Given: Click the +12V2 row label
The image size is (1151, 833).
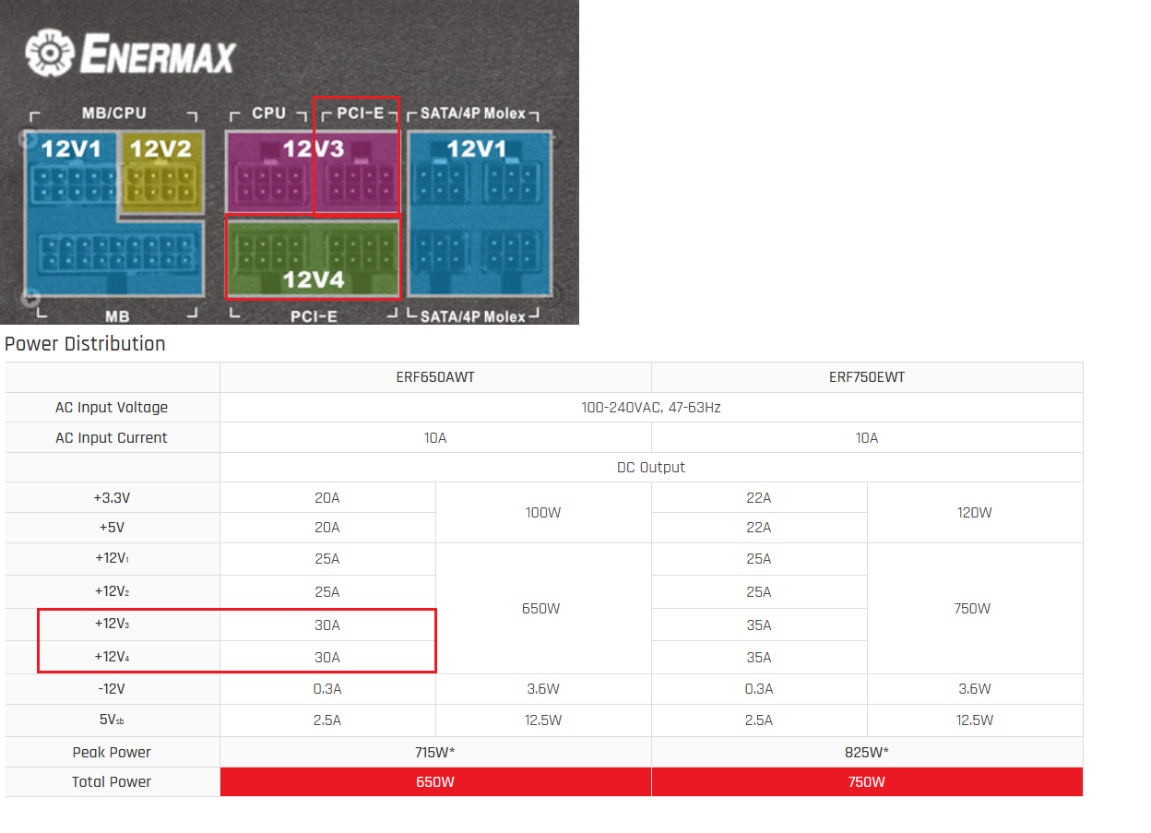Looking at the screenshot, I should point(112,592).
